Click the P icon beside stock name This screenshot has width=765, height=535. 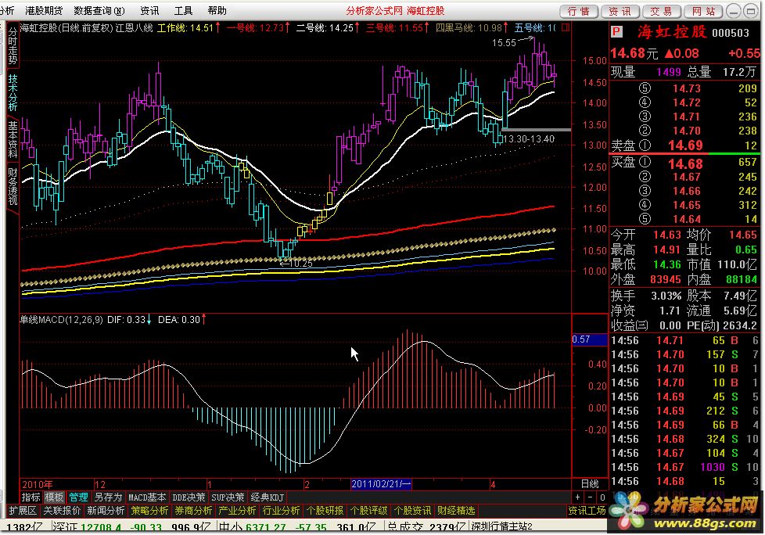(x=616, y=33)
